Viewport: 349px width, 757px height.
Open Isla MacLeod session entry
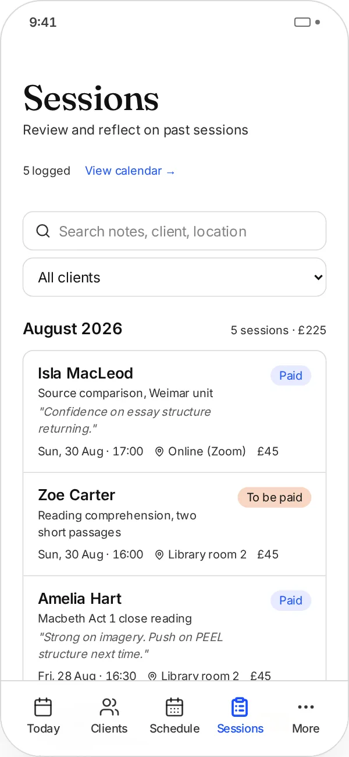[x=174, y=412]
